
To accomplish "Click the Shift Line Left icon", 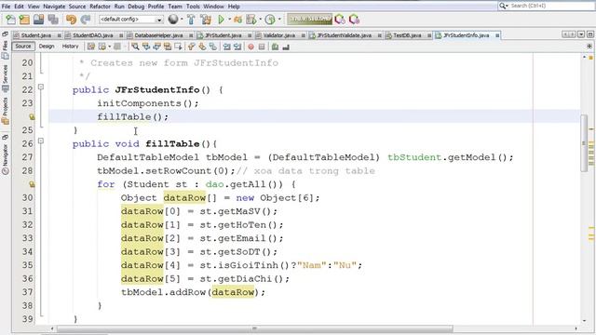I will point(226,47).
